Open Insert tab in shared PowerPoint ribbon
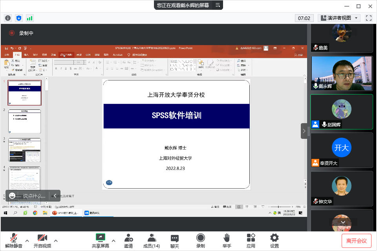The height and width of the screenshot is (251, 377). click(x=26, y=55)
